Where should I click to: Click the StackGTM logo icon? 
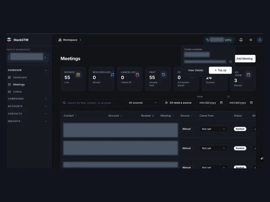click(9, 40)
